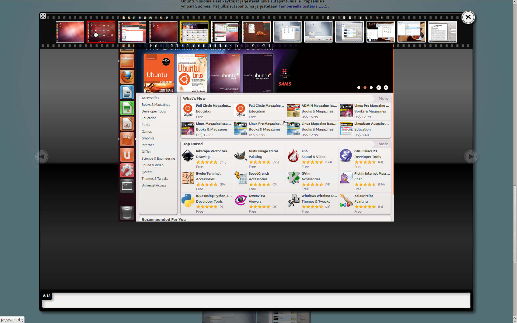Click the Practical Guide to Ubuntu Linux cover
The width and height of the screenshot is (517, 323).
pos(192,73)
